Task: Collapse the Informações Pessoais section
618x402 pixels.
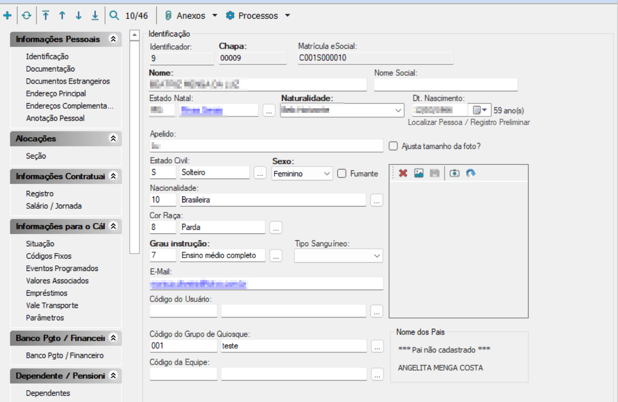Action: coord(113,39)
